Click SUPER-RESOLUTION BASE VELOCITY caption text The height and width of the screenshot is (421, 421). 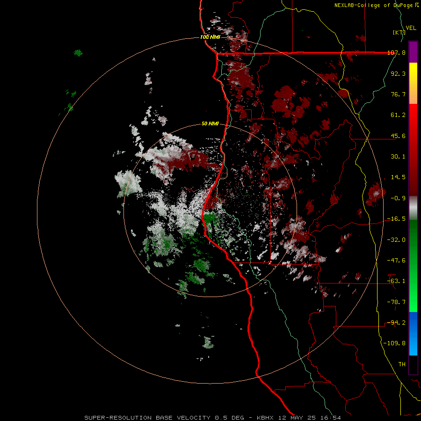(147, 418)
